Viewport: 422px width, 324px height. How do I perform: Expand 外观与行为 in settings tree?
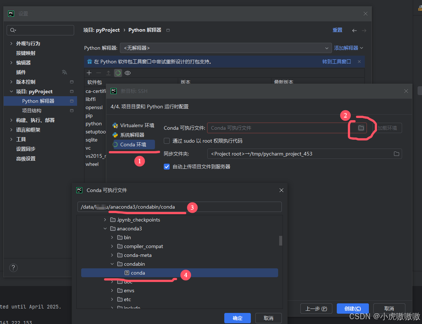click(x=11, y=43)
